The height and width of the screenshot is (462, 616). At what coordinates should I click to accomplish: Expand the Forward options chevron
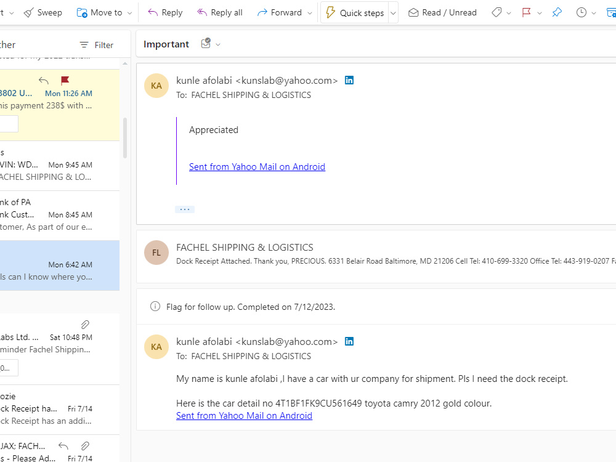310,13
